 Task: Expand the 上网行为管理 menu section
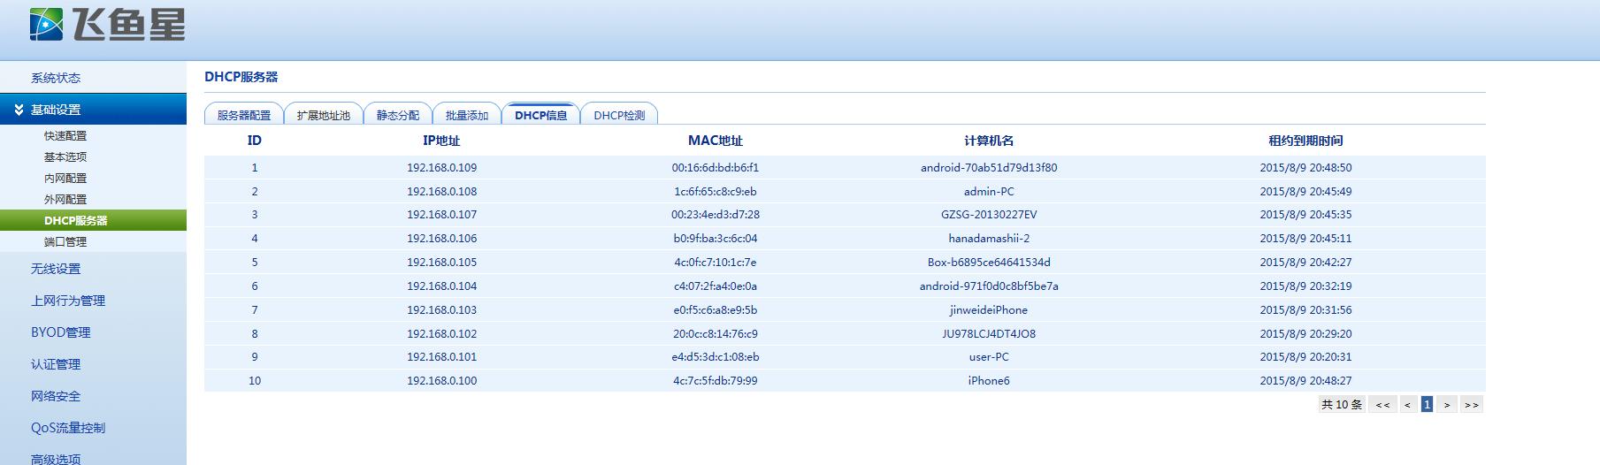tap(68, 301)
